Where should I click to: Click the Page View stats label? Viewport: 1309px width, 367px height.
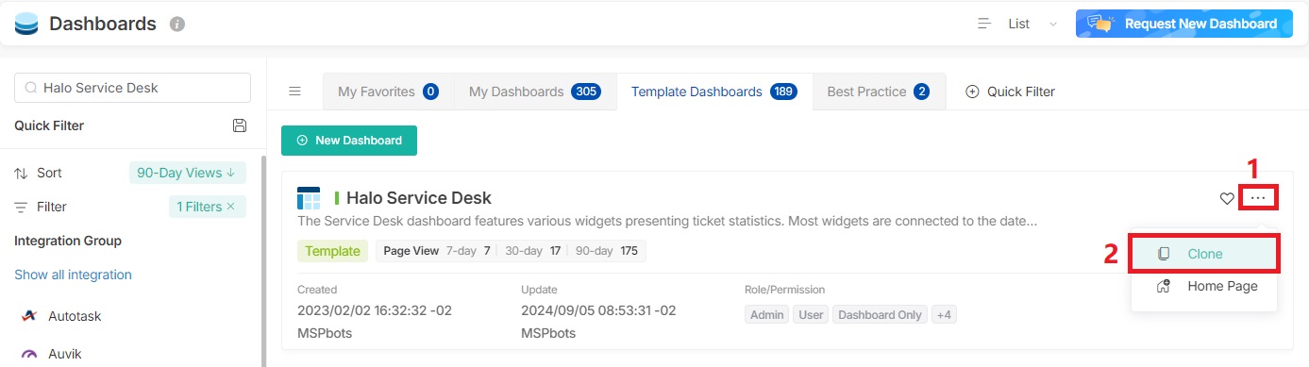point(411,251)
